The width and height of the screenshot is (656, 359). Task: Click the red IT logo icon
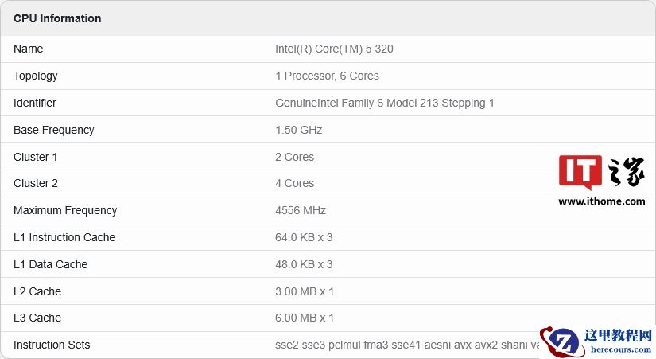(x=580, y=173)
